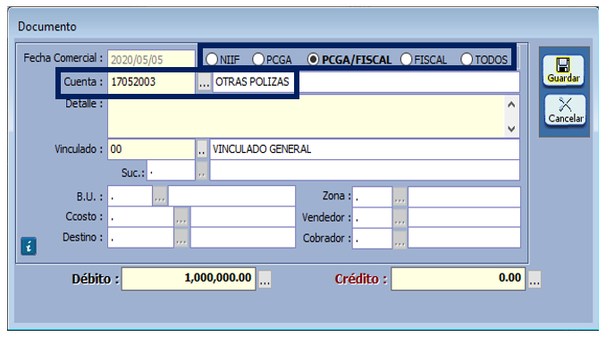The height and width of the screenshot is (337, 606).
Task: Click the Ccosto description field
Action: 243,217
